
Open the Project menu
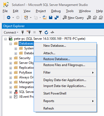[41, 11]
